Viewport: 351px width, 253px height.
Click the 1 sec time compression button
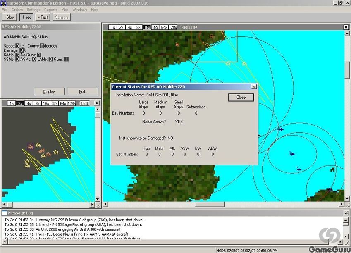26,17
